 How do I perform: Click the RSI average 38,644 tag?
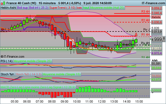point(156,68)
